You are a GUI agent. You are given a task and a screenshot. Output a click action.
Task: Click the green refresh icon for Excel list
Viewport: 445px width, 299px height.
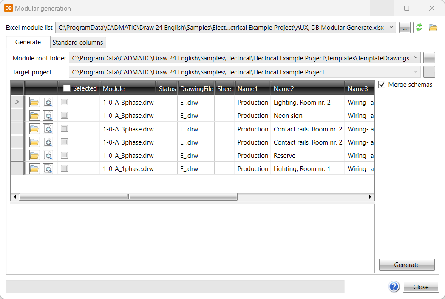coord(419,28)
